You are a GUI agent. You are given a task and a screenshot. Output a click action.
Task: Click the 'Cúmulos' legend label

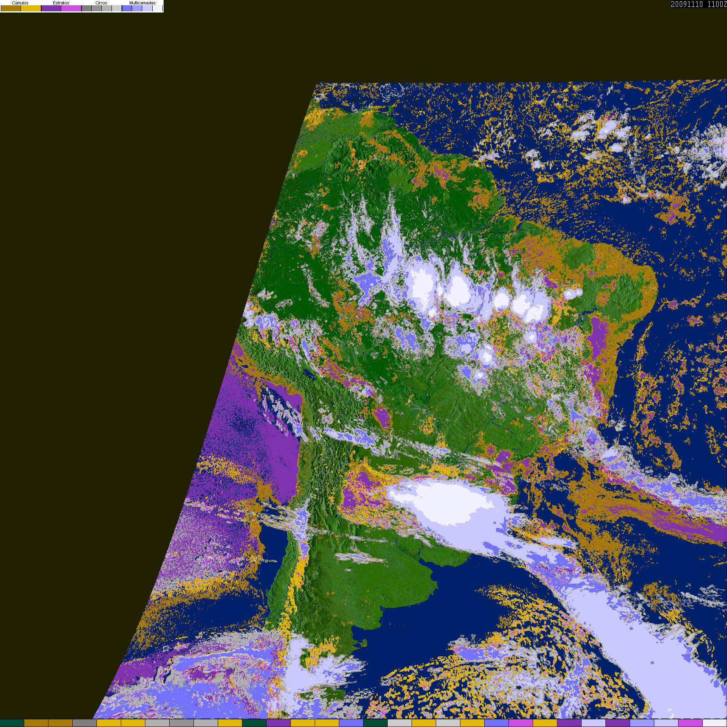pos(20,3)
